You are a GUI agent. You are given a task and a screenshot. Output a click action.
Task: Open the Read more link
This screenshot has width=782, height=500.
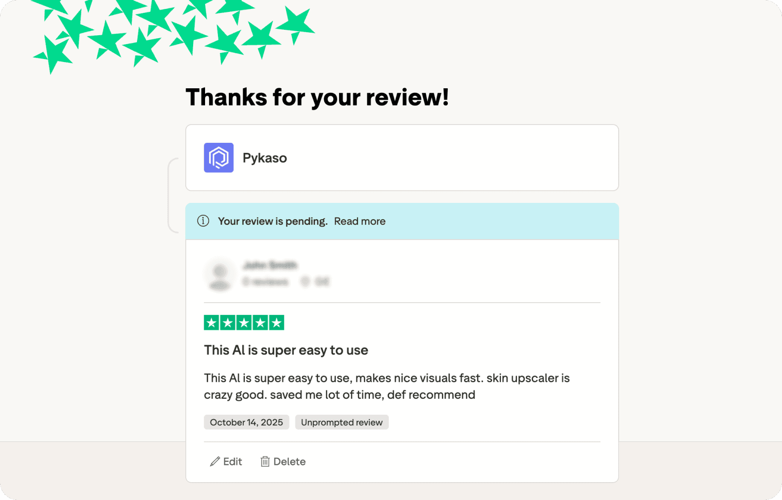point(359,221)
